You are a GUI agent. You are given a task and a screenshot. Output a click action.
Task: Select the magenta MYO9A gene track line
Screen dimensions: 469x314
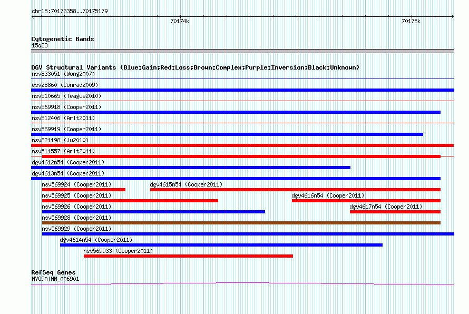(242, 283)
